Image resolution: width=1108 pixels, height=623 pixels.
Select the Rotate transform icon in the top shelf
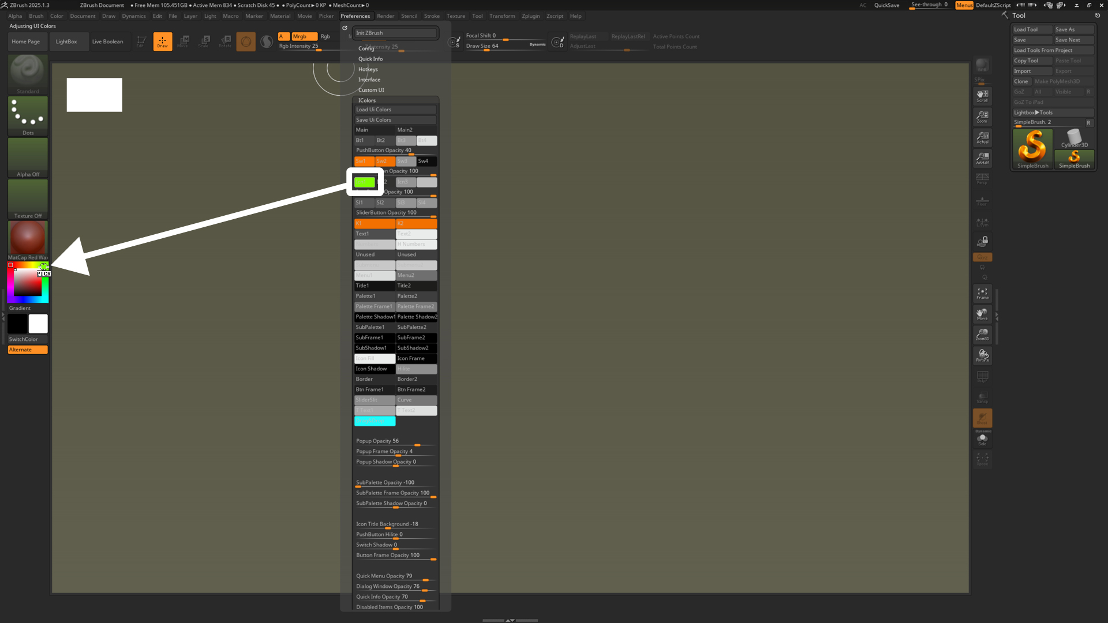point(225,42)
